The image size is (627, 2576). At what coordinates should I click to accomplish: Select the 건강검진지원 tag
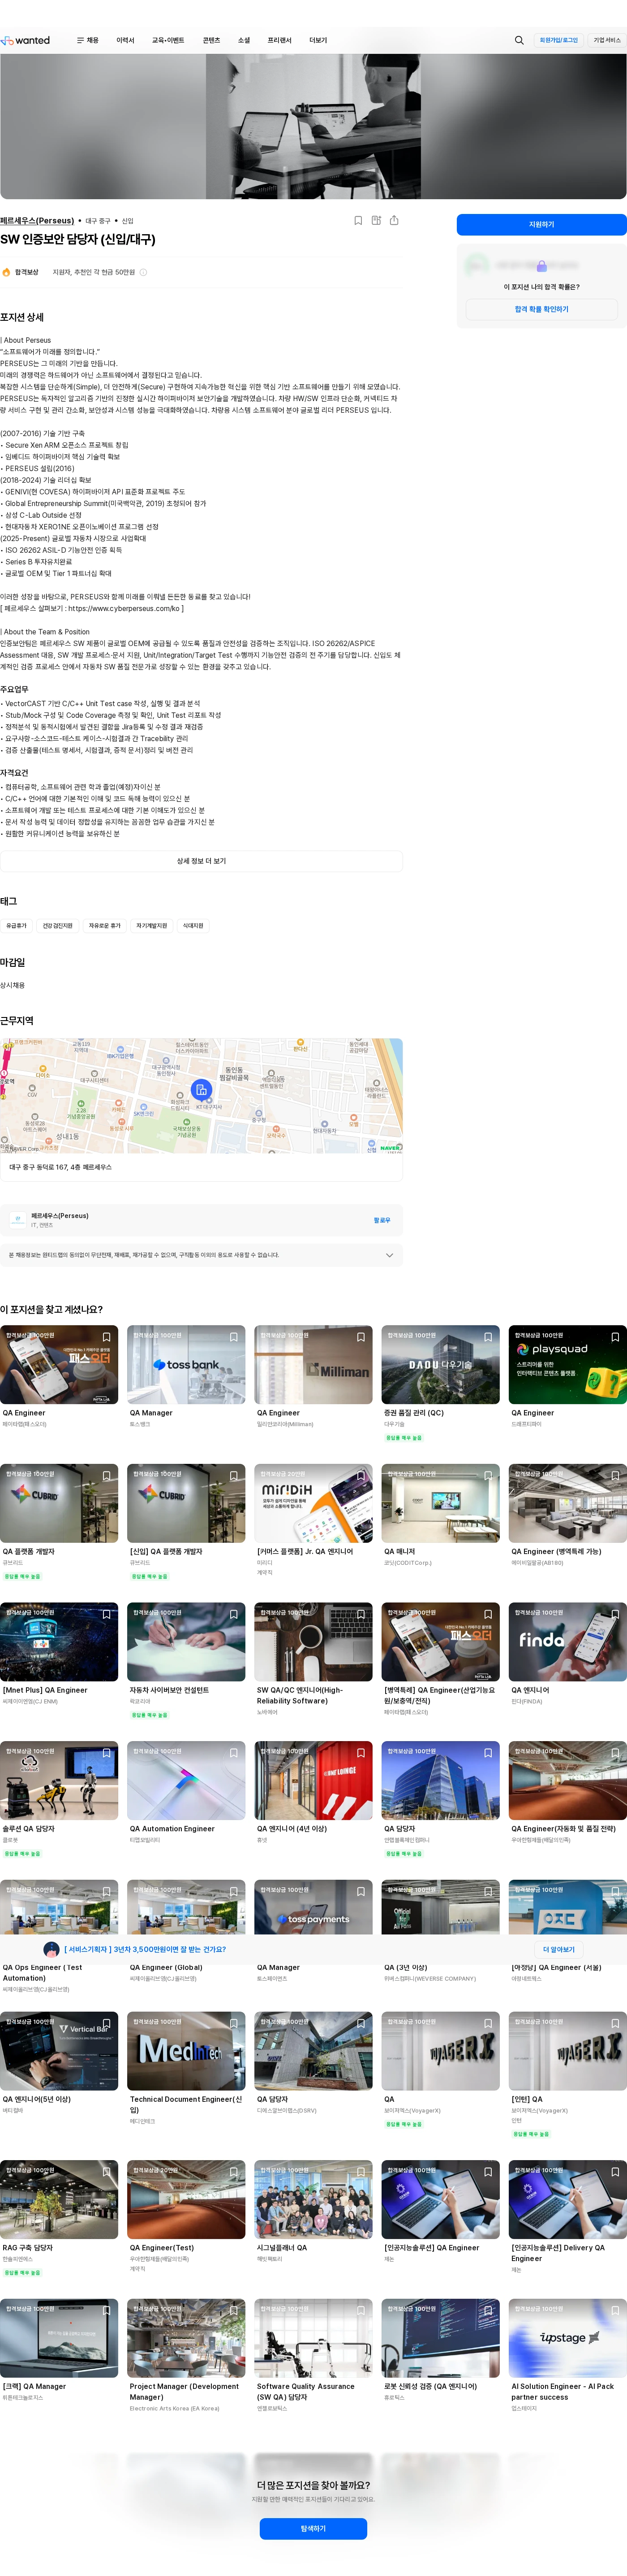click(x=58, y=926)
